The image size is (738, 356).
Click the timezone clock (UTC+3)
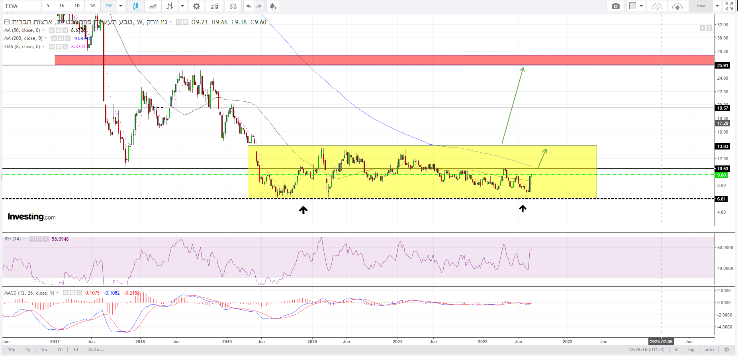pos(647,350)
